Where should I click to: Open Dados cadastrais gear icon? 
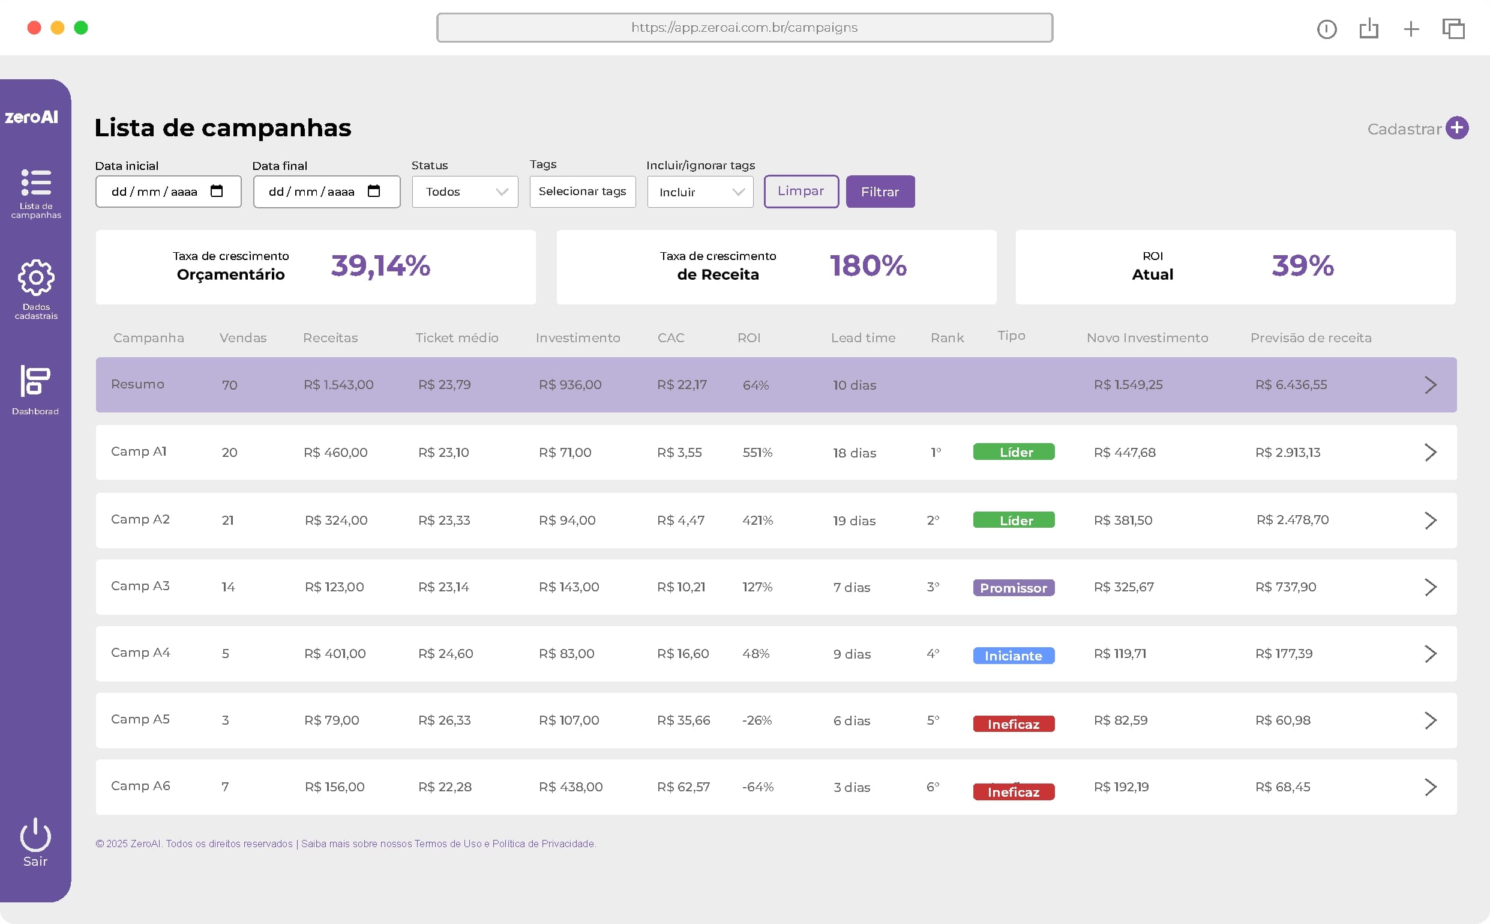[x=35, y=277]
